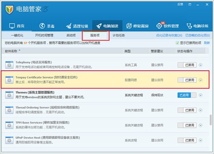
Task: Click 股票网银 type in Tenpay row
Action: (131, 80)
